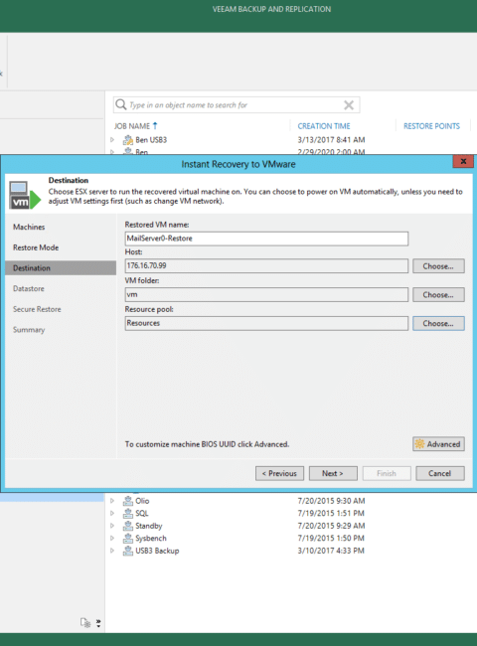Expand the Standby job row
The height and width of the screenshot is (646, 477).
pyautogui.click(x=112, y=526)
